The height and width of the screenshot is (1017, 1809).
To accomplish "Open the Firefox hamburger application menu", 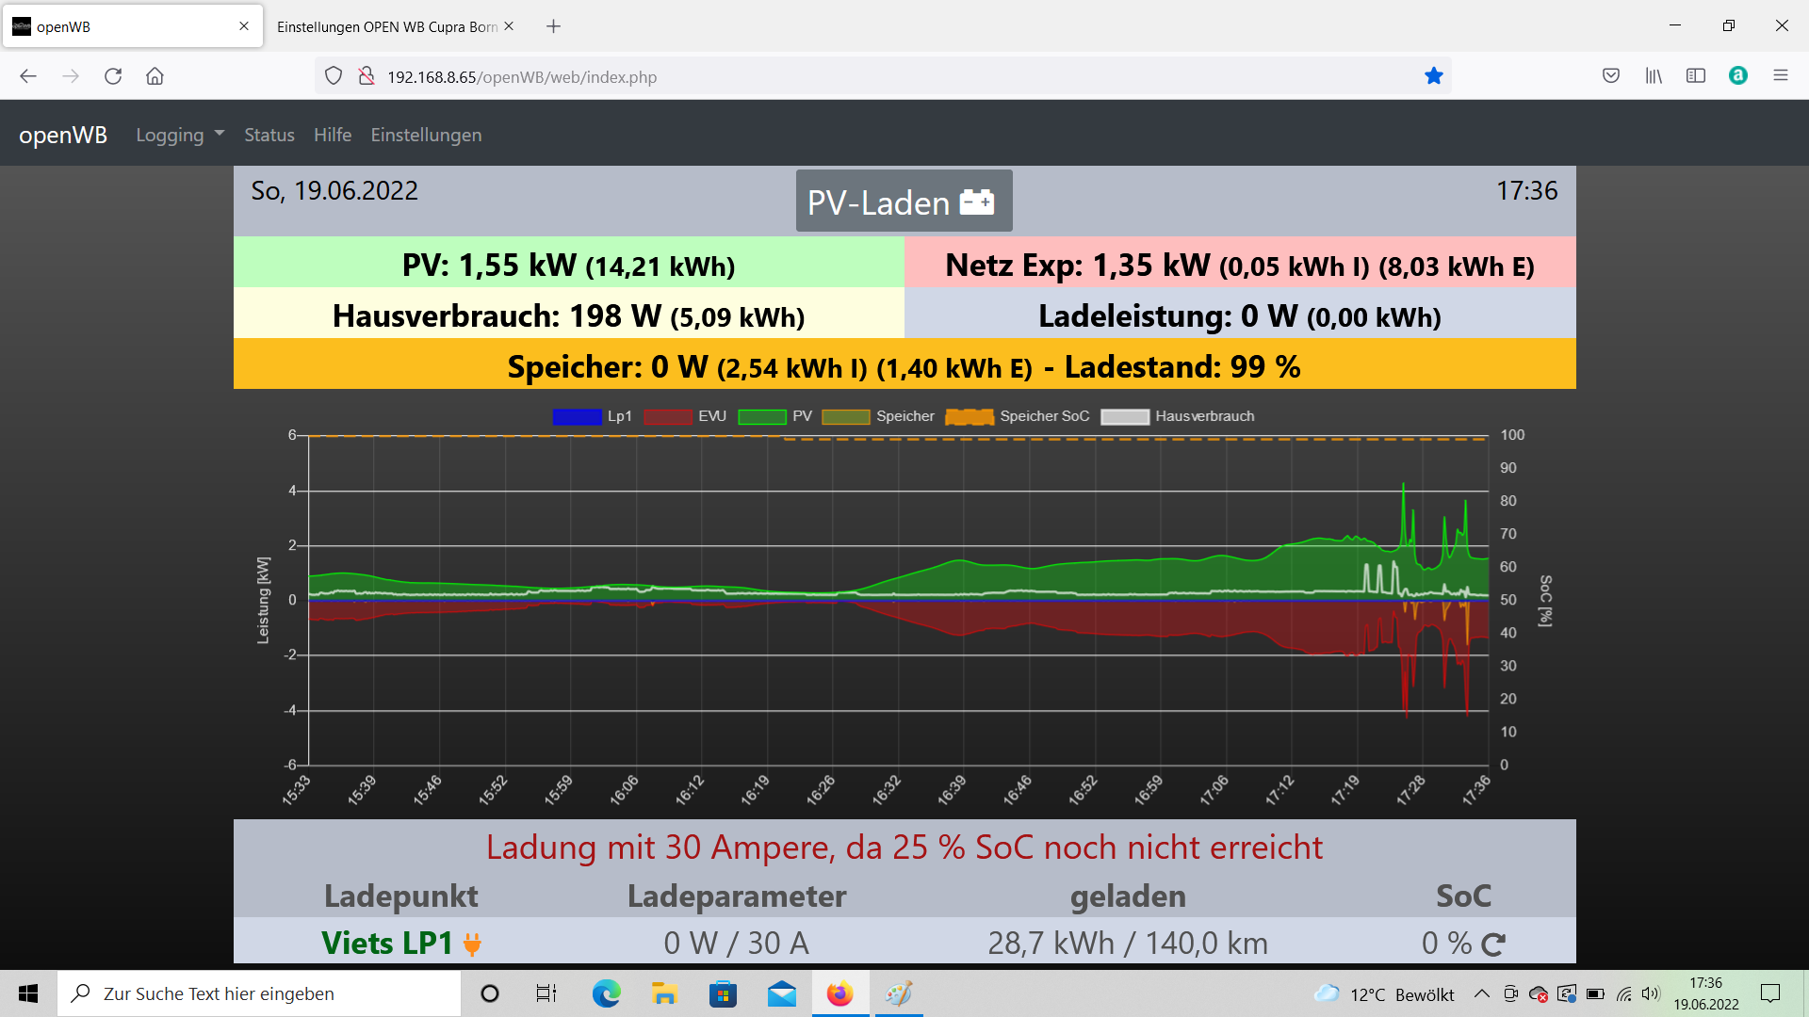I will coord(1780,76).
